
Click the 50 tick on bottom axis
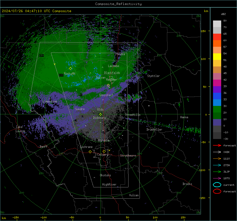click(x=127, y=217)
